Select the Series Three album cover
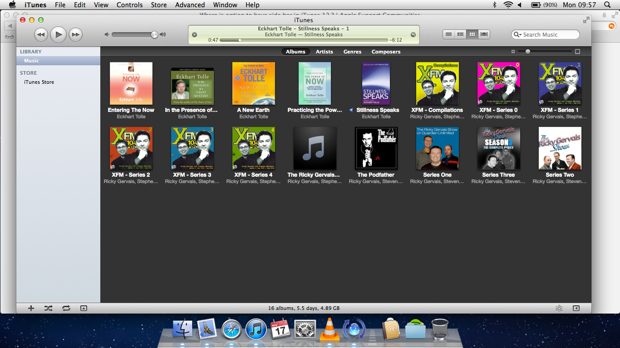The image size is (620, 348). (499, 148)
